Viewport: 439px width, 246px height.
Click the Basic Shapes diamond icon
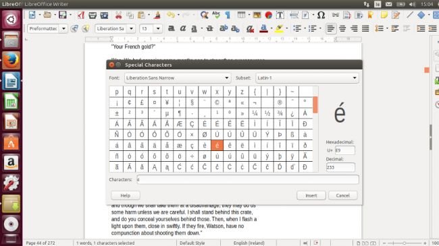[x=421, y=15]
